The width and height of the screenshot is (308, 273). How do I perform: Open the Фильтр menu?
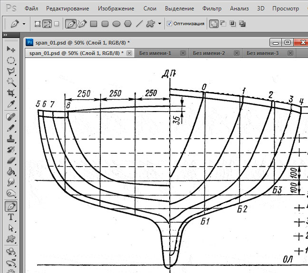[x=212, y=9]
